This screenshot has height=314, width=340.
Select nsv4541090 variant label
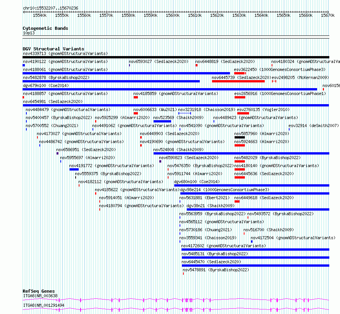222,126
